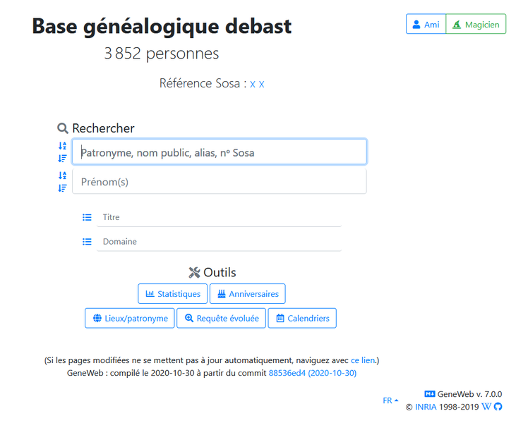528x423 pixels.
Task: Click the descending sort icon beside the surname field
Action: point(63,159)
